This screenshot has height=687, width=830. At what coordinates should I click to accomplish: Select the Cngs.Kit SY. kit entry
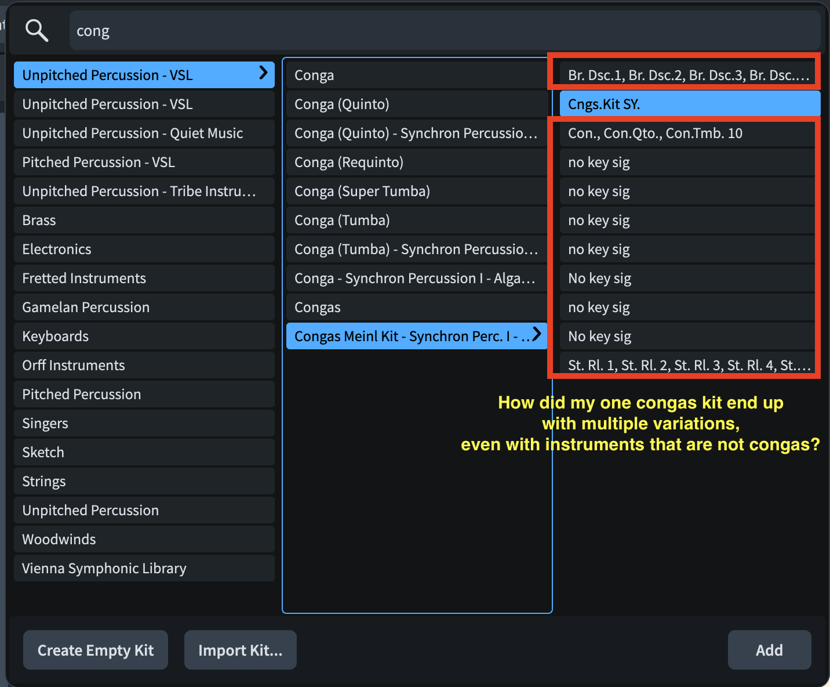click(x=689, y=104)
